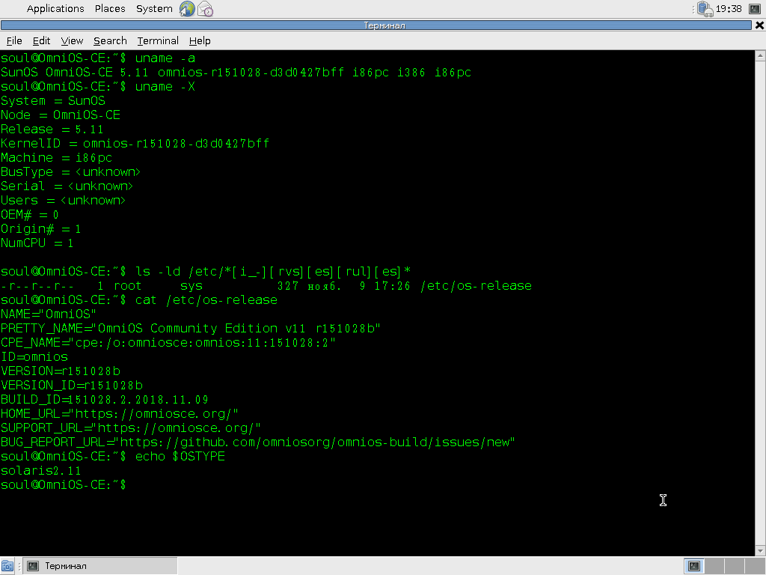Click the Терминал window title bar
The height and width of the screenshot is (575, 766).
(x=376, y=25)
